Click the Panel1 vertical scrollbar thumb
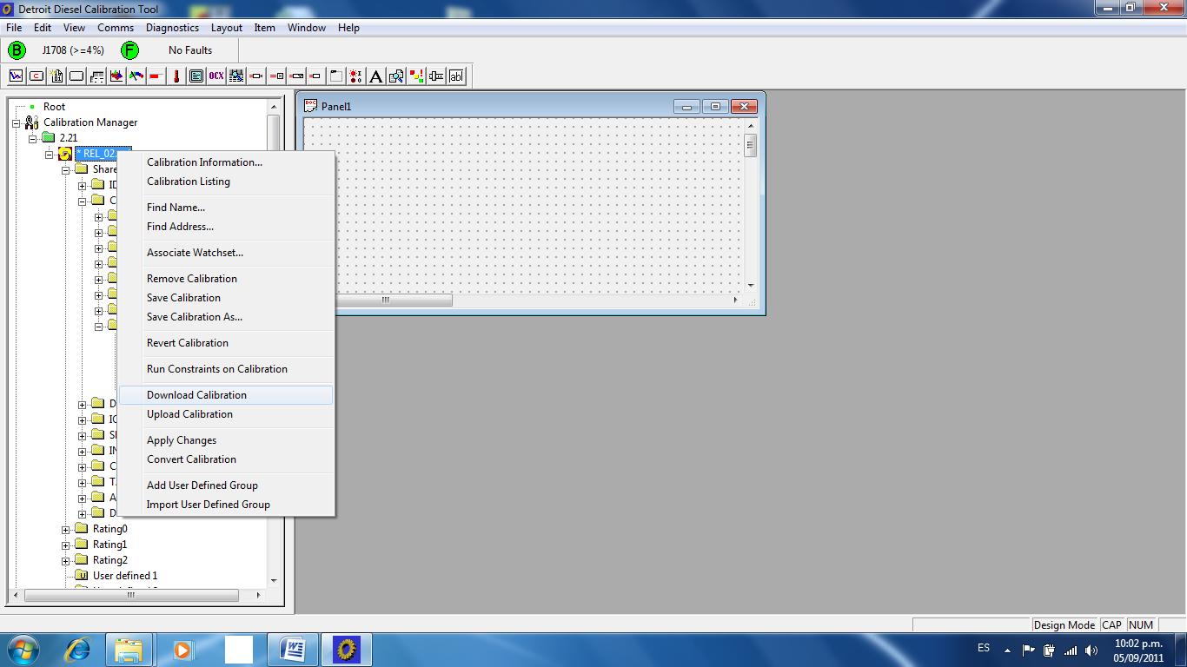This screenshot has width=1187, height=667. [x=751, y=145]
